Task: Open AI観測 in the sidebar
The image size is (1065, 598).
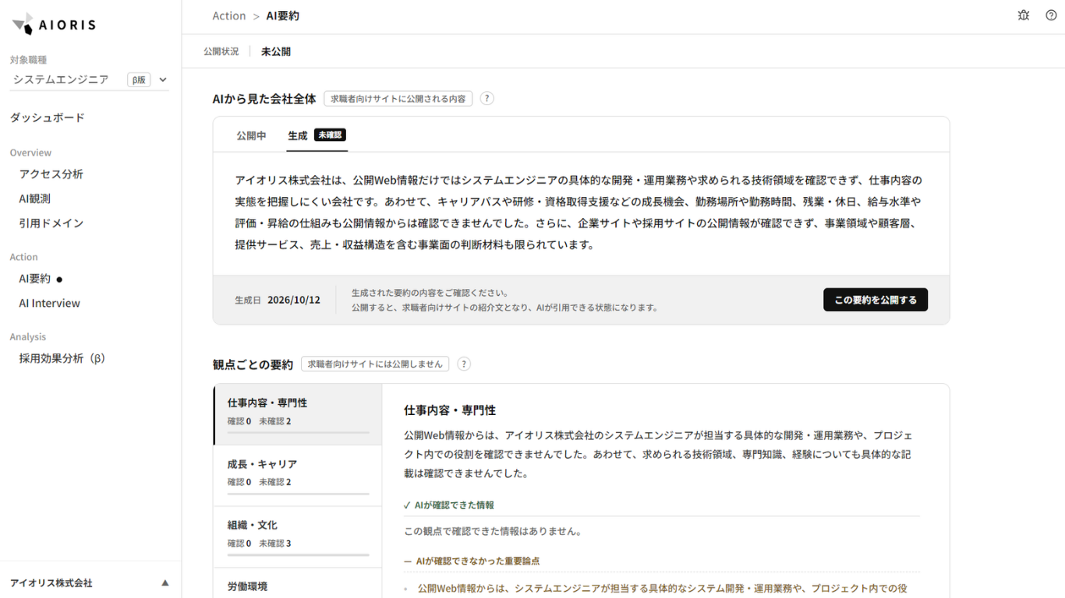Action: coord(35,199)
